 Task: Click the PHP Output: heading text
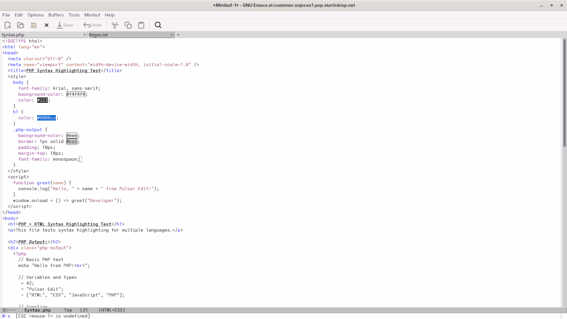coord(33,242)
